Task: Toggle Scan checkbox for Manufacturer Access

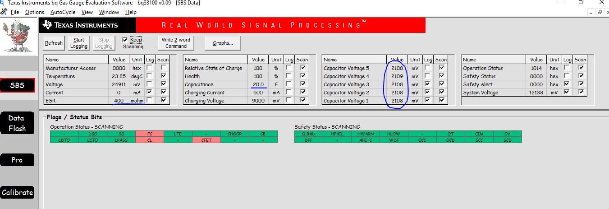Action: coord(163,68)
